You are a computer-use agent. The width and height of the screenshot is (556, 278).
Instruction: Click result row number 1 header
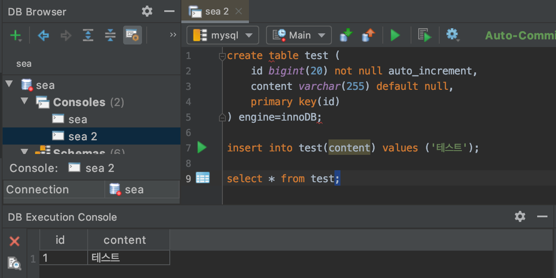(33, 258)
